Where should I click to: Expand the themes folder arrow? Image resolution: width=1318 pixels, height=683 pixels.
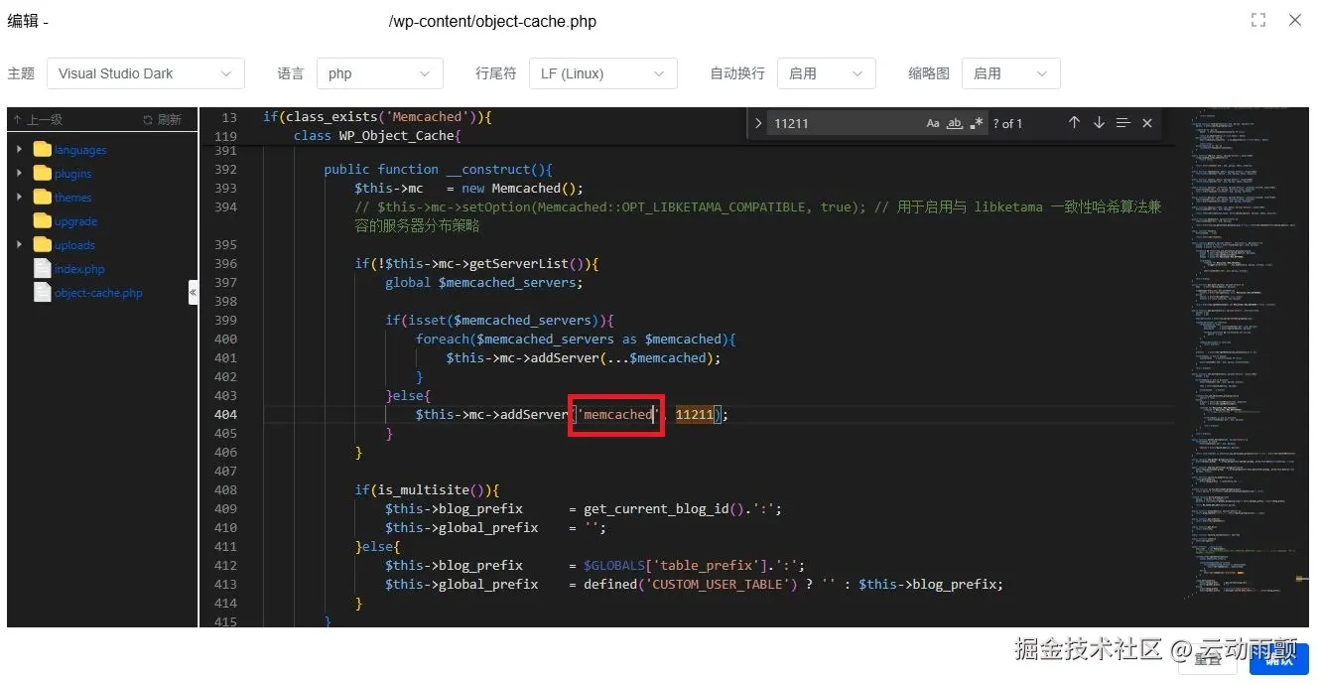point(19,197)
